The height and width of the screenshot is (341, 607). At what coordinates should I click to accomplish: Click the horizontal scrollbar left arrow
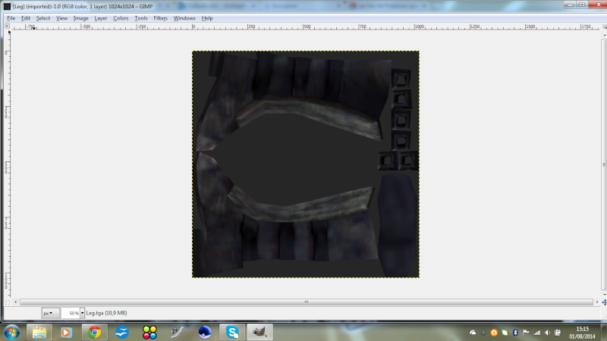(15, 302)
